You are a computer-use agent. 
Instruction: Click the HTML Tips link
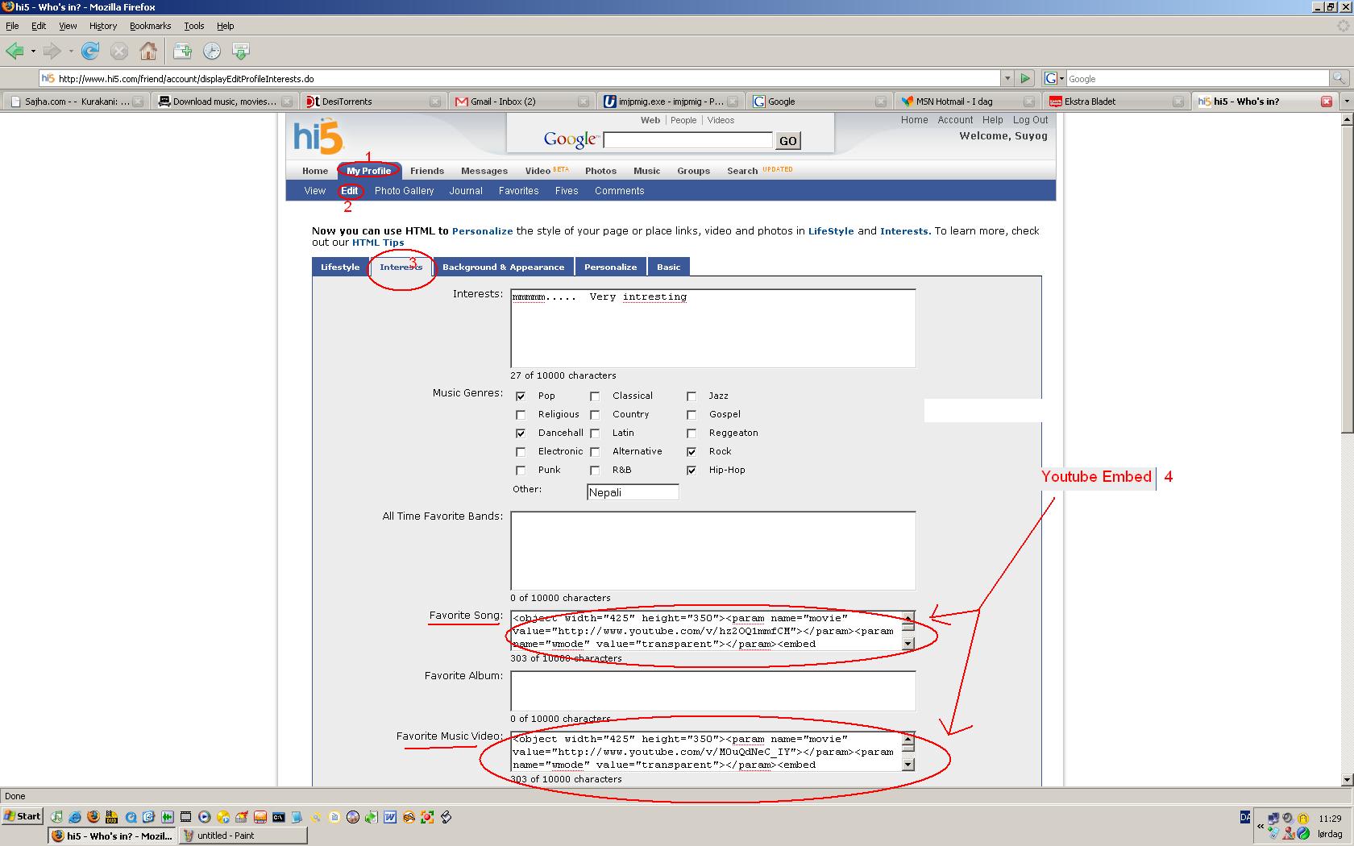click(x=378, y=243)
